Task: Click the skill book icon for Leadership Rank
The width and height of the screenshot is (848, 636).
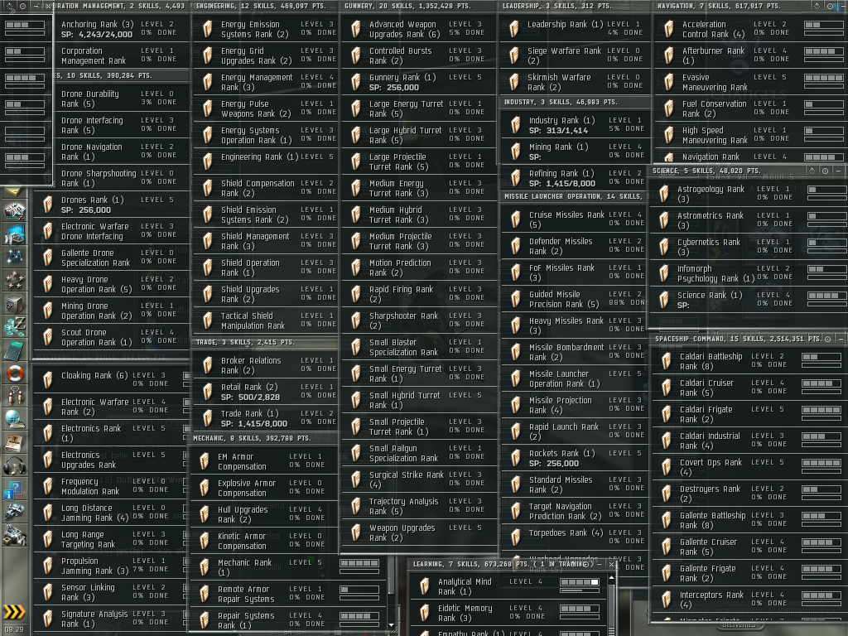Action: 513,29
